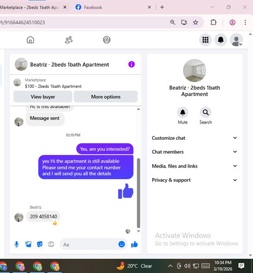Open the Friends icon in top navigation
This screenshot has width=253, height=273.
[x=69, y=40]
